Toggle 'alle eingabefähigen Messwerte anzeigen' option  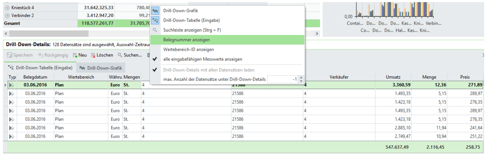click(x=203, y=59)
